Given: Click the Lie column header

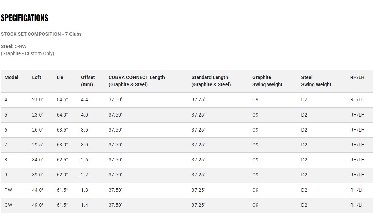Looking at the screenshot, I should coord(60,77).
